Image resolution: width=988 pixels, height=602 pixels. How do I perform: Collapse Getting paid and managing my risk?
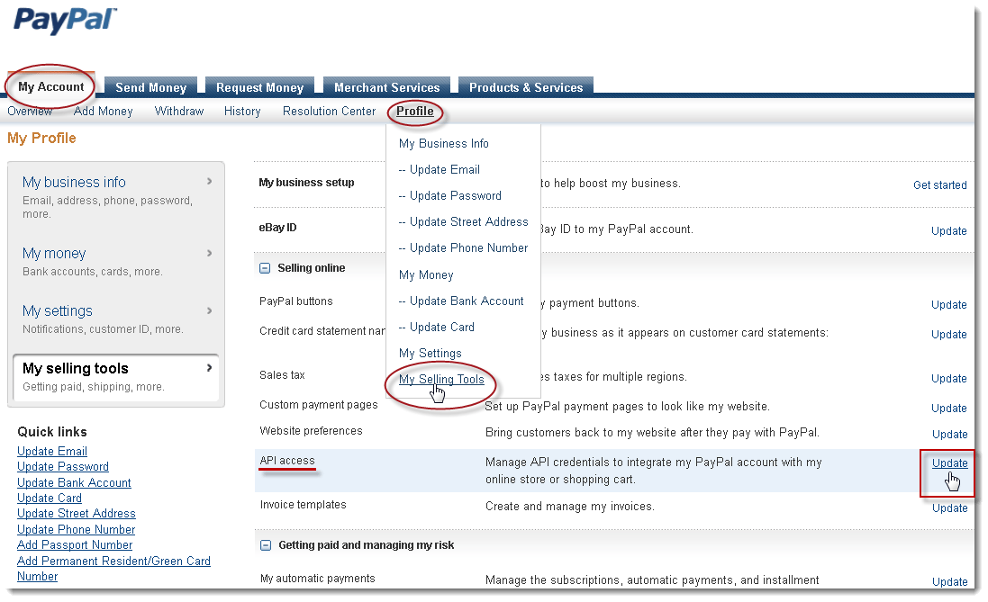(x=265, y=545)
